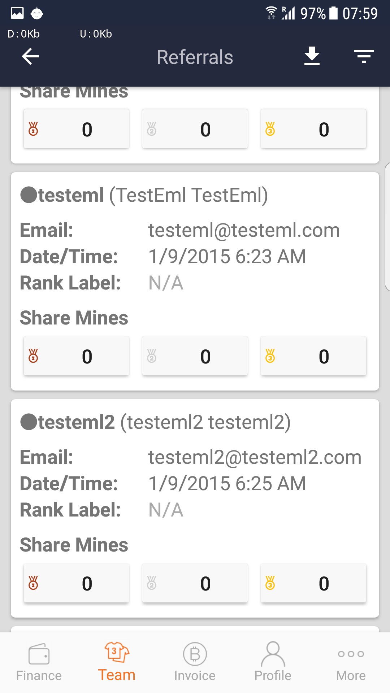Open the filter options icon

point(364,56)
